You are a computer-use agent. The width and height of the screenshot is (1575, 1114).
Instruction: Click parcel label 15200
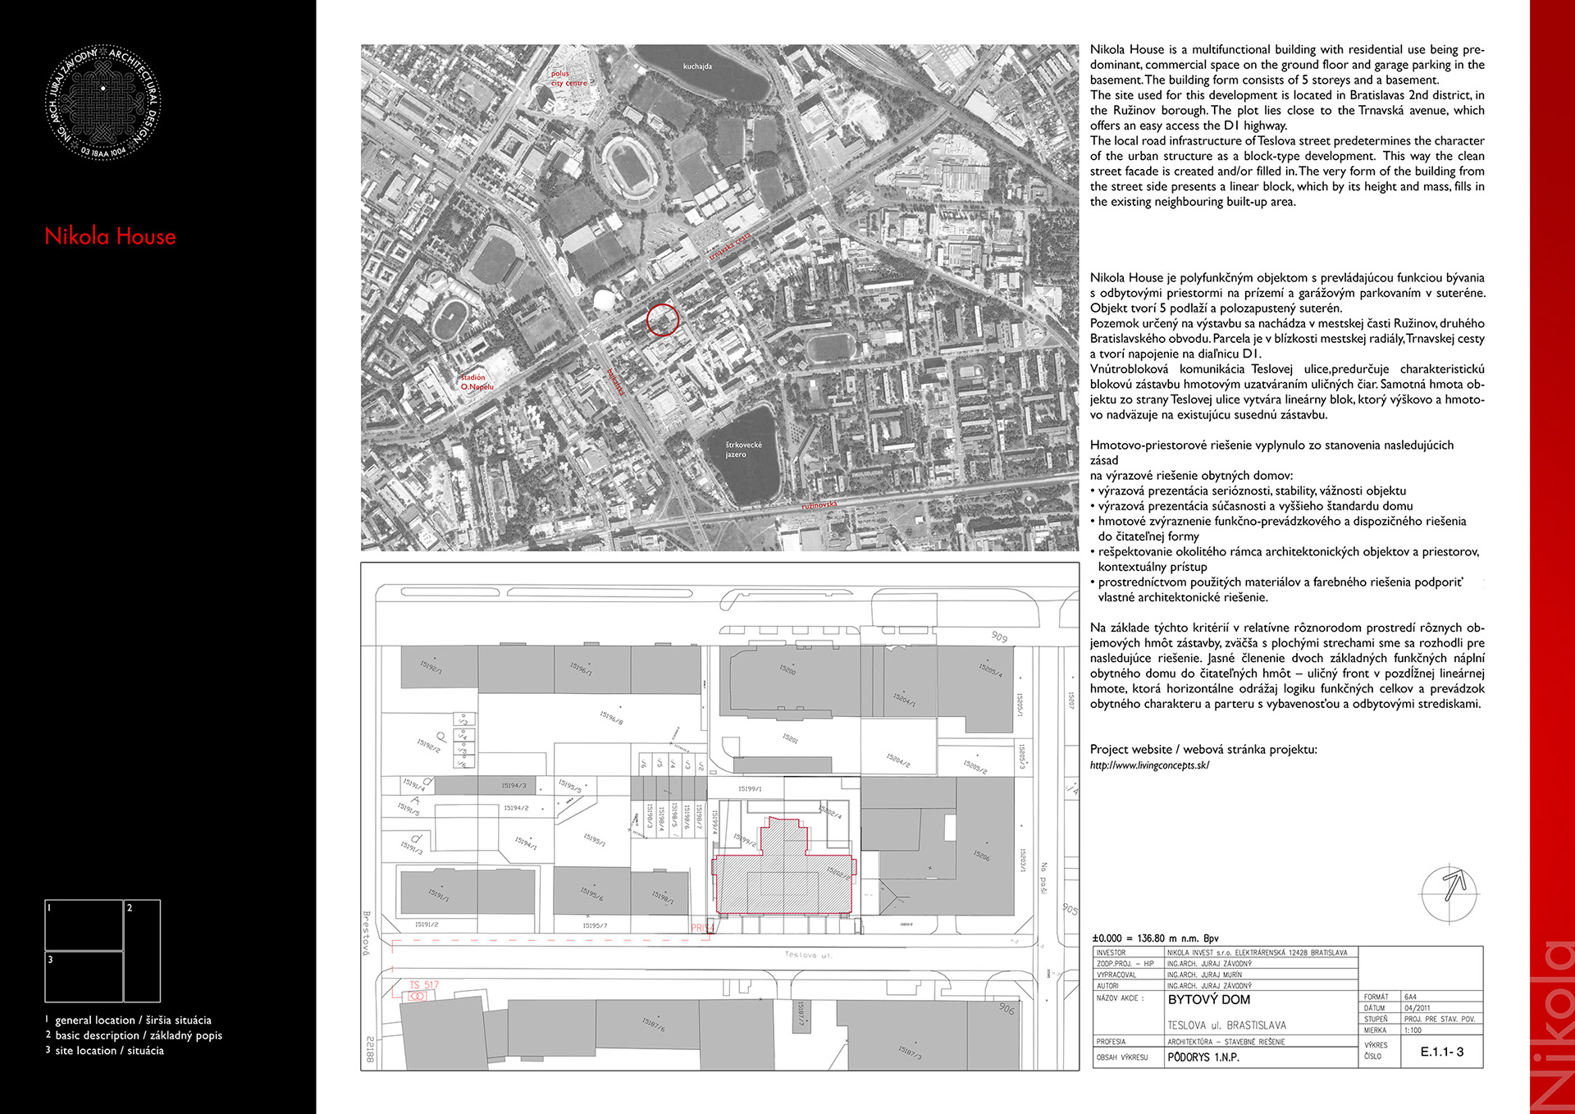point(787,669)
